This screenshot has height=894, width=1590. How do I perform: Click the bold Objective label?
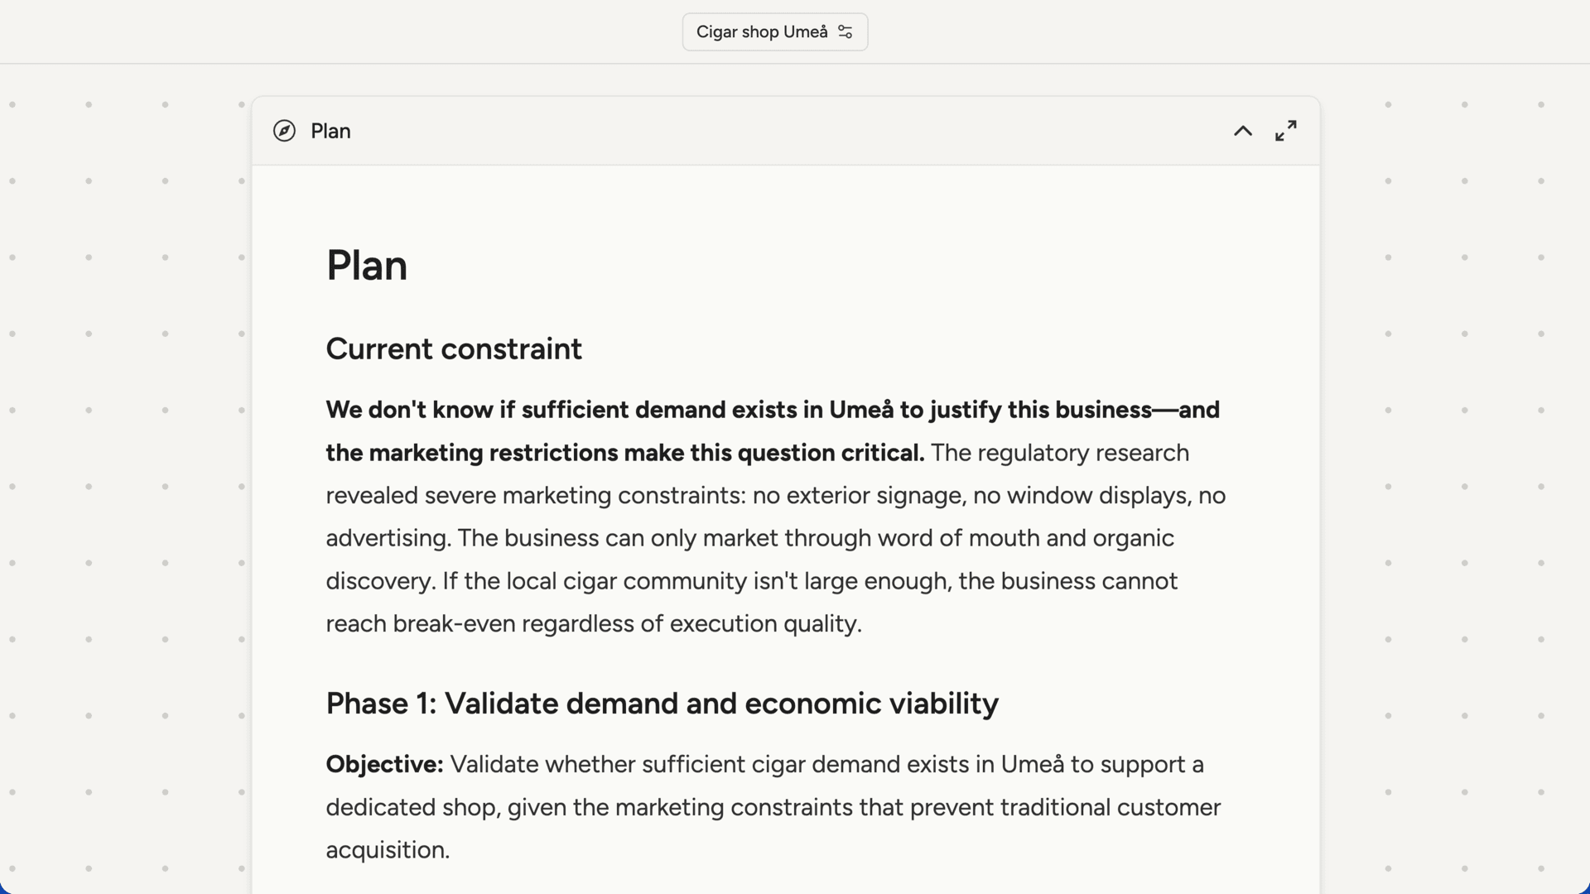[383, 764]
